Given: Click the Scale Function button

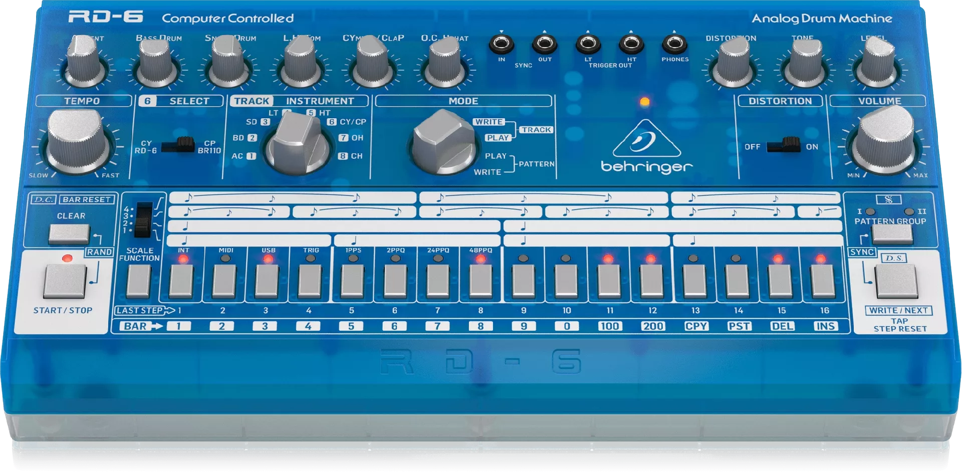Looking at the screenshot, I should (x=138, y=281).
